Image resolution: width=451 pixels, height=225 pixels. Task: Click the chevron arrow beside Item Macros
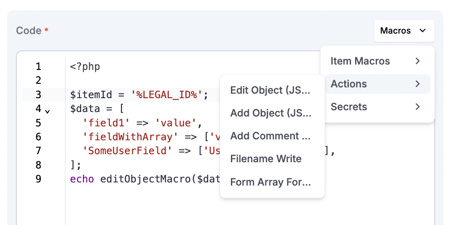417,61
